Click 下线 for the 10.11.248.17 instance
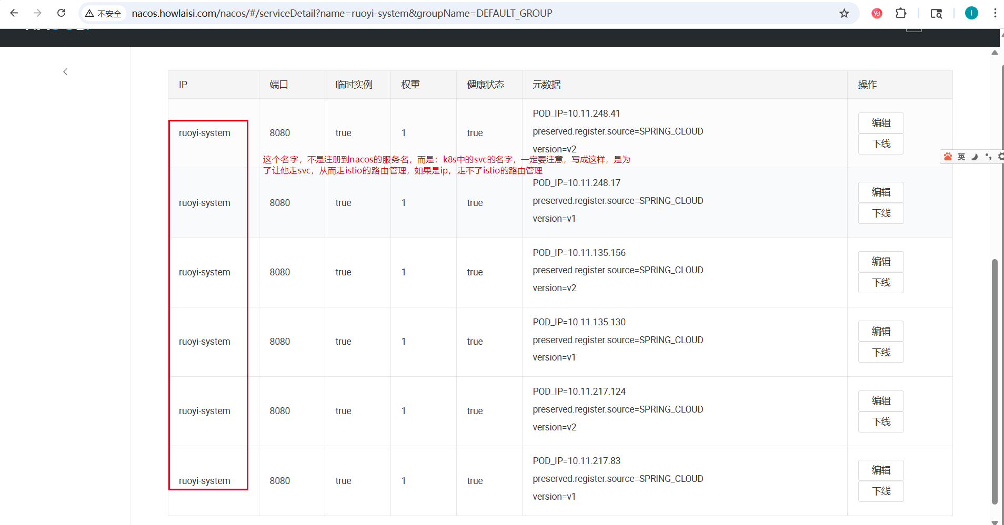 [x=880, y=213]
